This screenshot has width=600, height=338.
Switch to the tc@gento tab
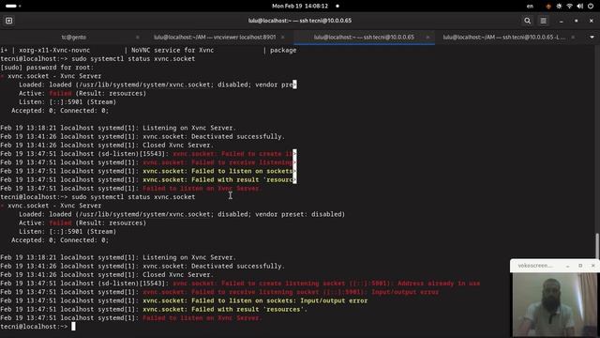(x=74, y=38)
